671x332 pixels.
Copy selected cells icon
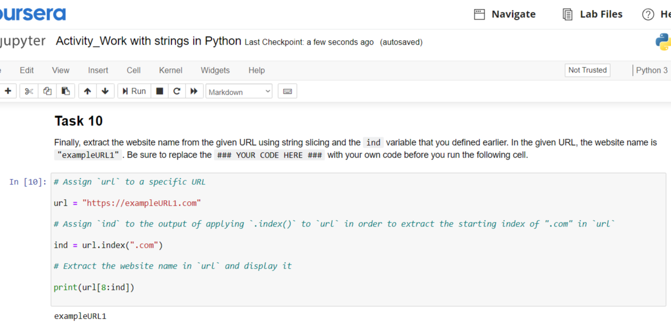coord(47,91)
